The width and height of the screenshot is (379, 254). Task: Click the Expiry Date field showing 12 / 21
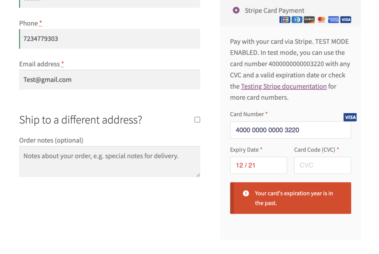pyautogui.click(x=258, y=165)
